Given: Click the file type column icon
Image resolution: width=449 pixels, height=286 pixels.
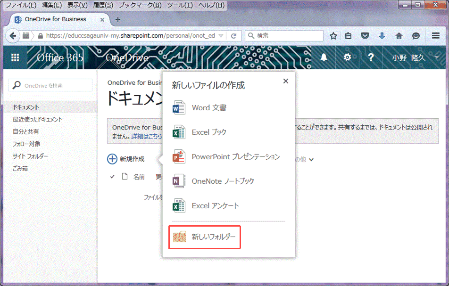Looking at the screenshot, I should (125, 177).
